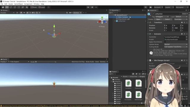Open the Scene view Gizmos dropdown
The height and width of the screenshot is (107, 190).
[x=77, y=12]
